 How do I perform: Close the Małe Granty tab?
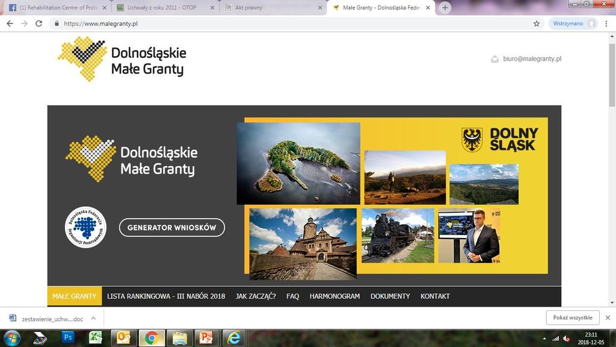pyautogui.click(x=428, y=7)
